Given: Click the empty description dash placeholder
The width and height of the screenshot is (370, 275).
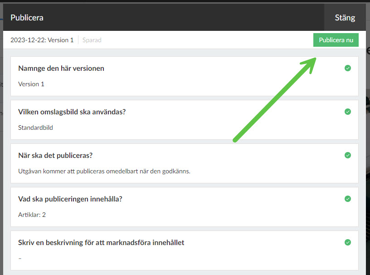Looking at the screenshot, I should (20, 258).
